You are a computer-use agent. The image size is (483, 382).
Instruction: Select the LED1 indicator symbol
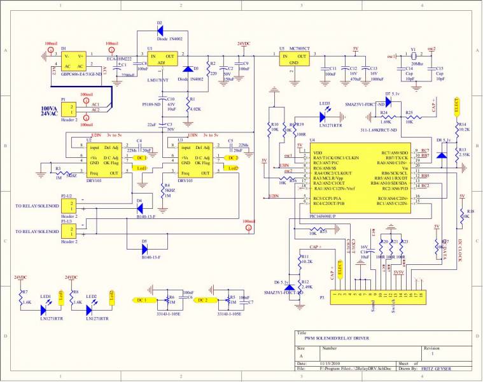[x=44, y=309]
